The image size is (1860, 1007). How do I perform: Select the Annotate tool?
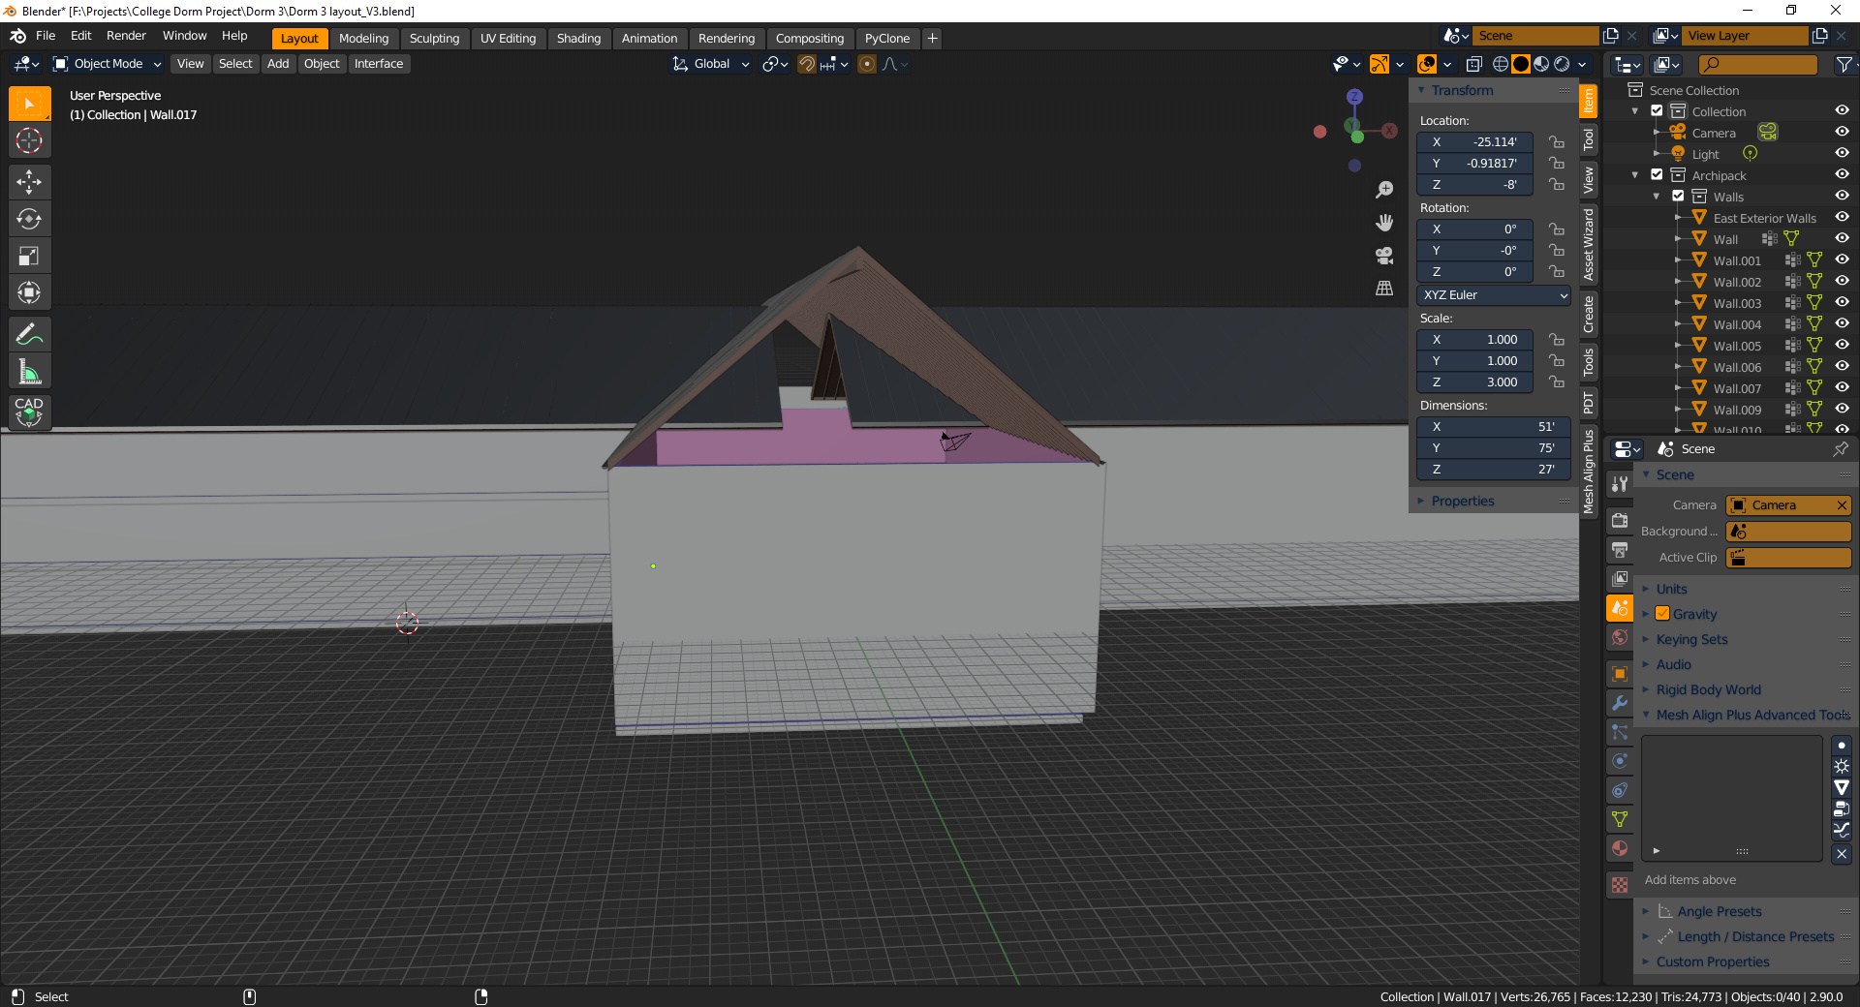pos(29,335)
